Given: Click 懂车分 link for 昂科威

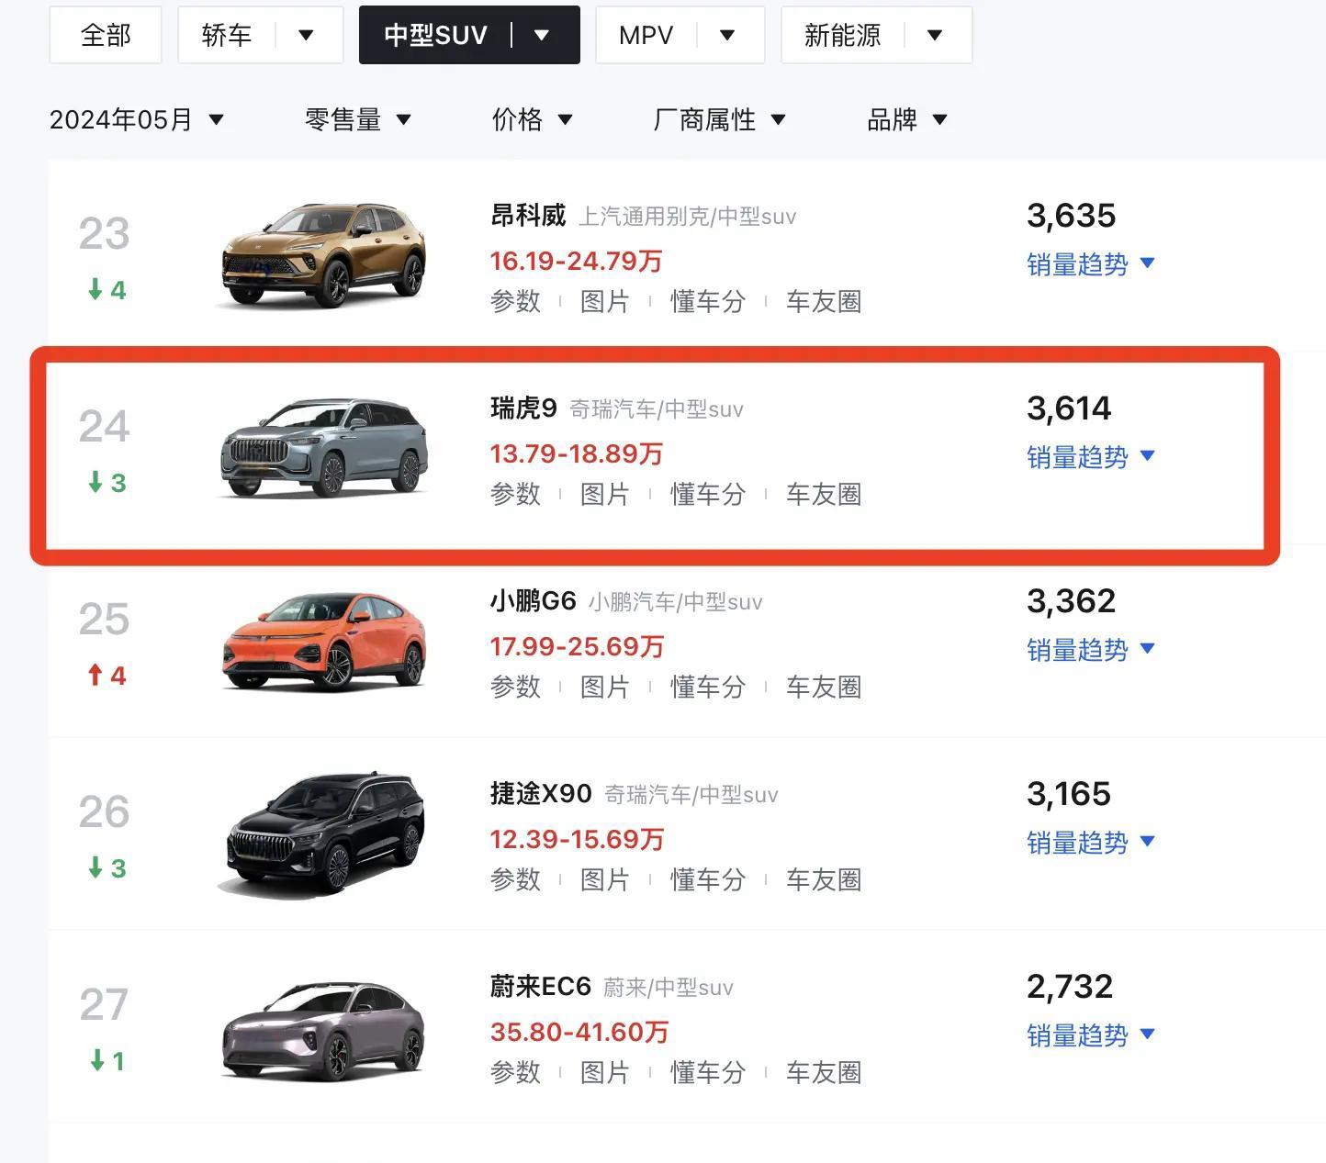Looking at the screenshot, I should pyautogui.click(x=708, y=301).
